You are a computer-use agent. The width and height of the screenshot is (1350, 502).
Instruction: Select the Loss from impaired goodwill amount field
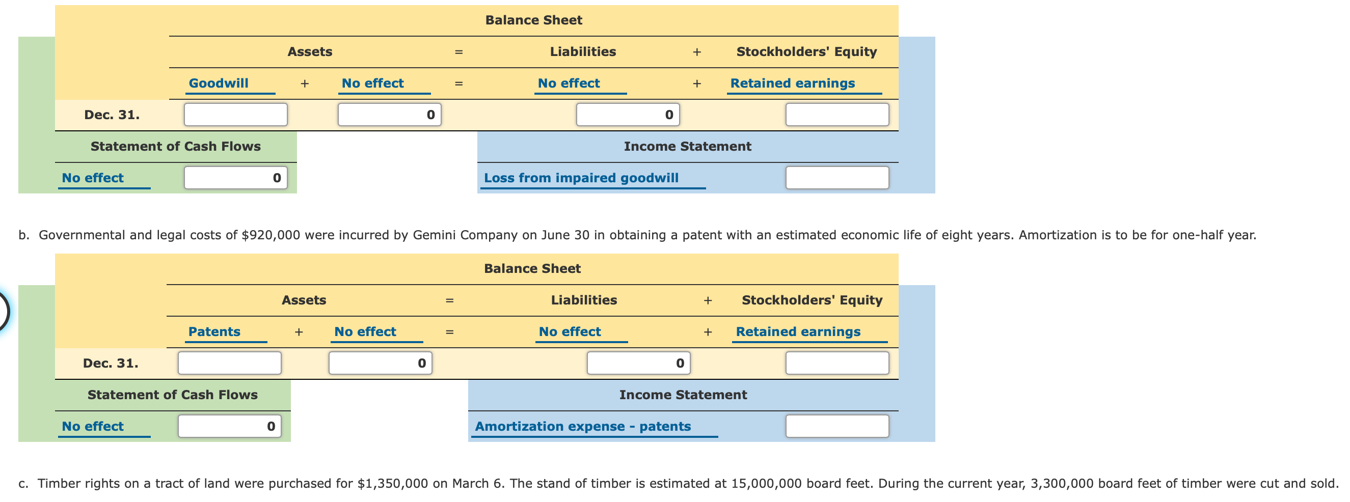click(836, 177)
